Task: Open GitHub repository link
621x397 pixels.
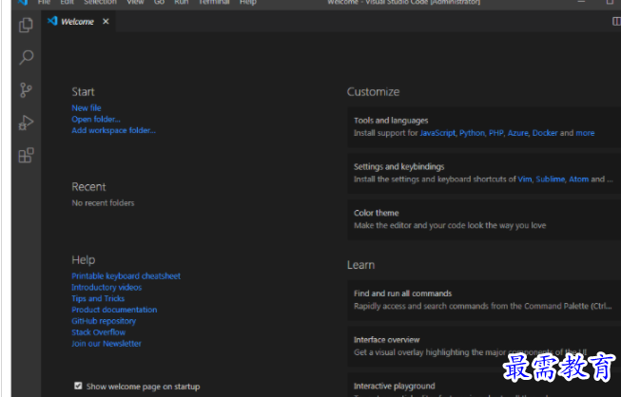Action: [104, 321]
